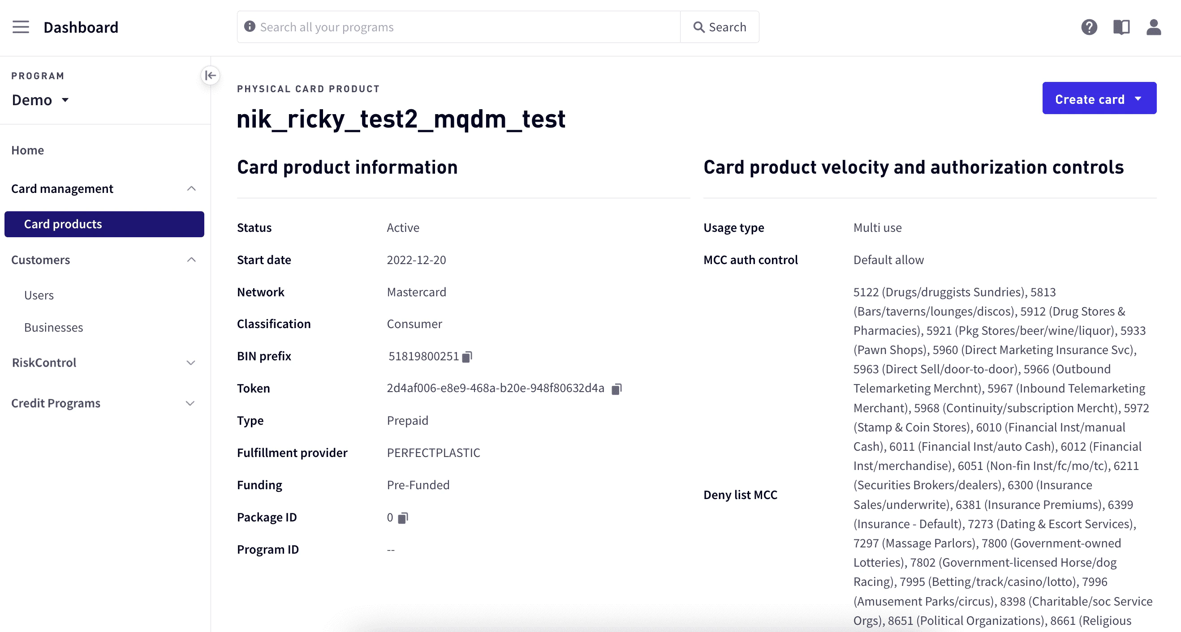The width and height of the screenshot is (1181, 632).
Task: Expand the RiskControl section
Action: pos(191,363)
